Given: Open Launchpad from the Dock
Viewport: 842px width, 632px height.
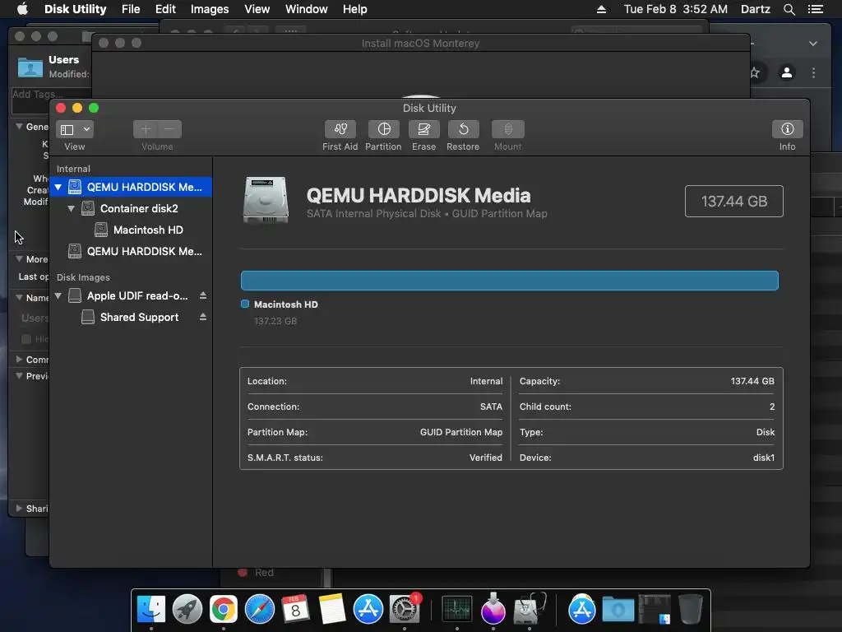Looking at the screenshot, I should (187, 610).
